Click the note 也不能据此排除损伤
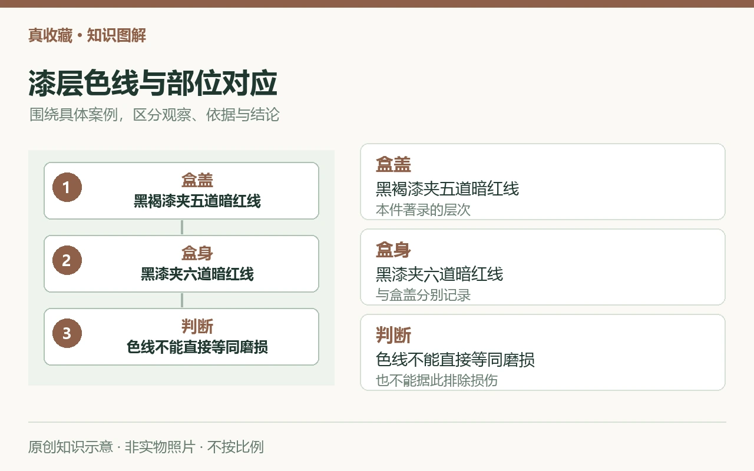 click(436, 380)
